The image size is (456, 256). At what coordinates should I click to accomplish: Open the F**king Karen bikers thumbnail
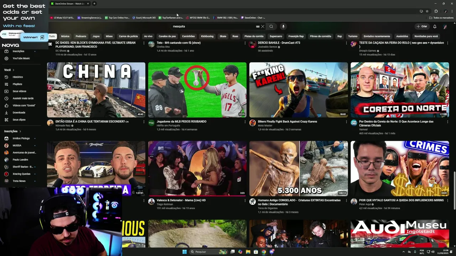(299, 90)
